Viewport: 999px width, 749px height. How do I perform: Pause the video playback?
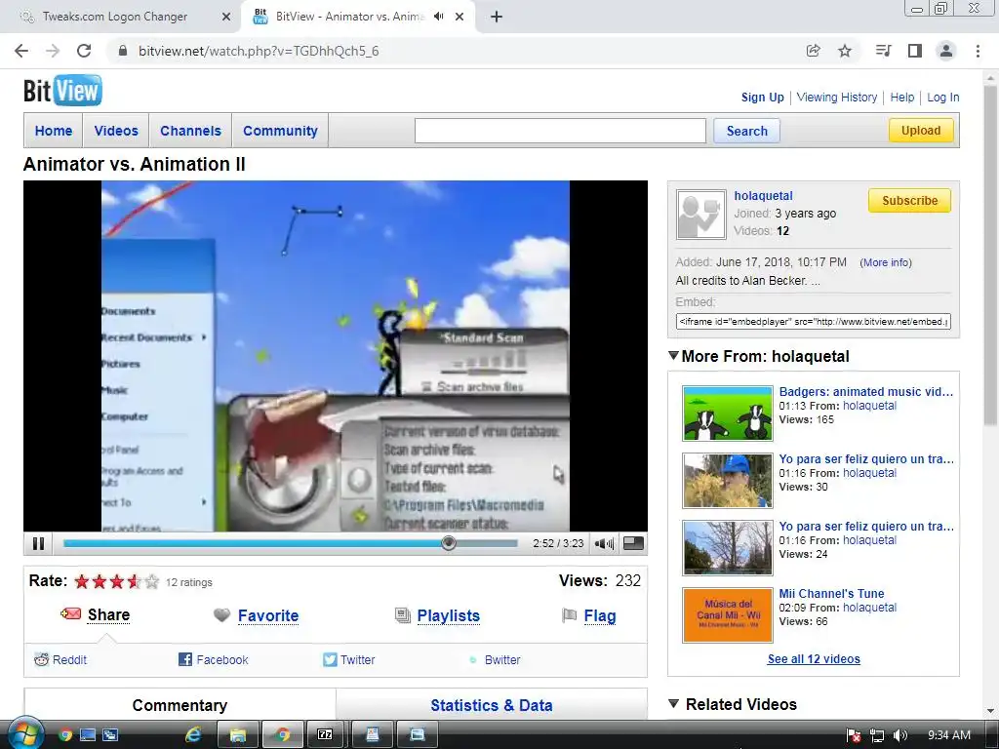38,543
